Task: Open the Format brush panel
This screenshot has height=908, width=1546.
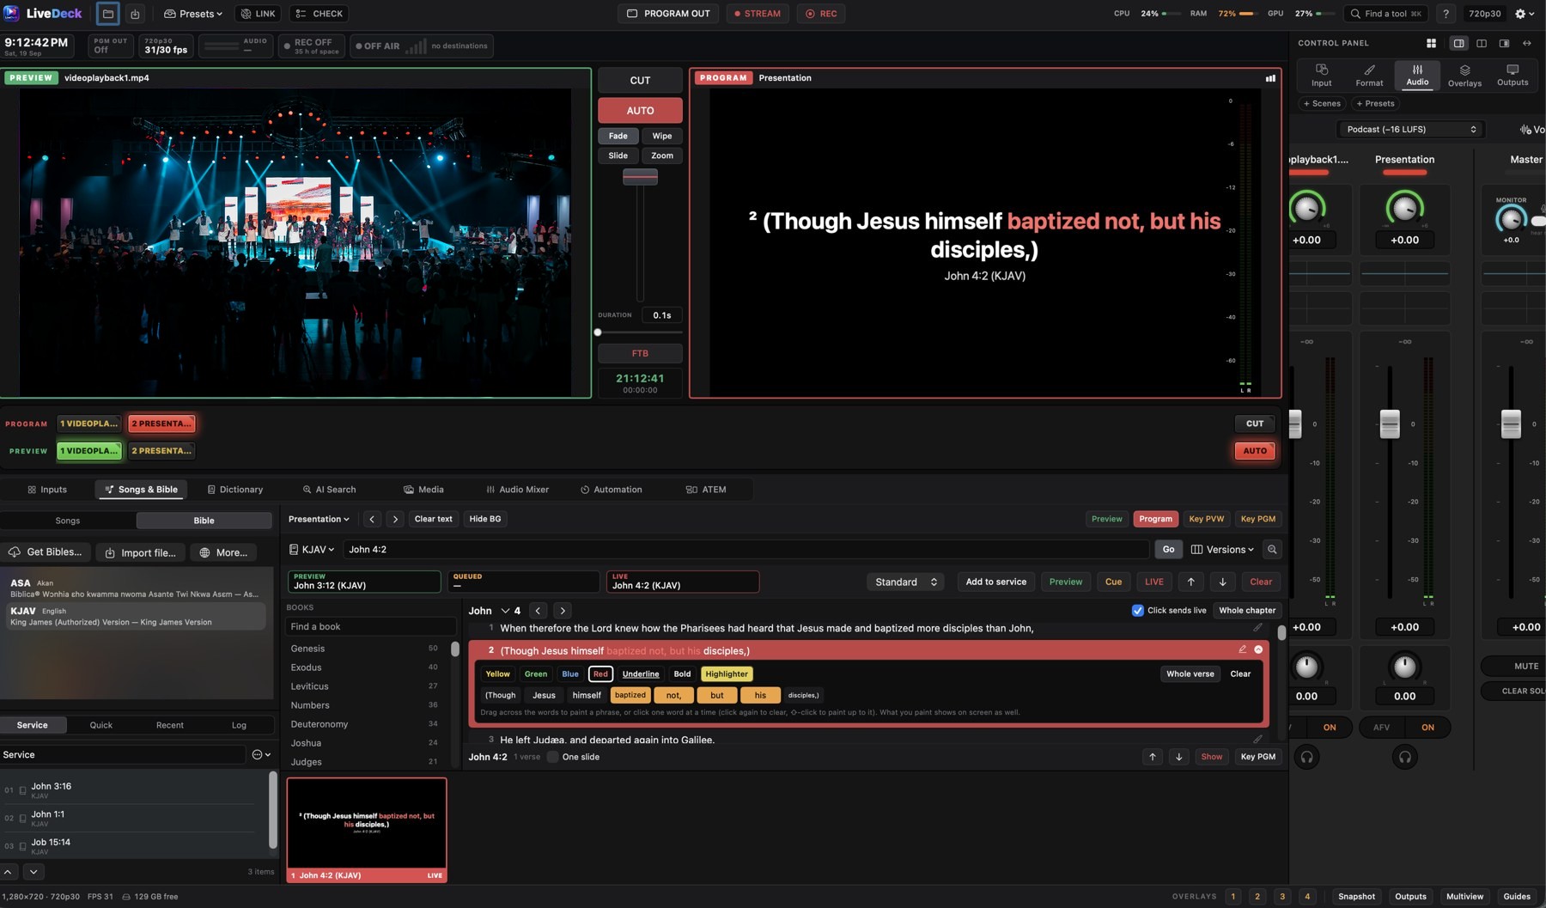Action: pyautogui.click(x=1369, y=76)
